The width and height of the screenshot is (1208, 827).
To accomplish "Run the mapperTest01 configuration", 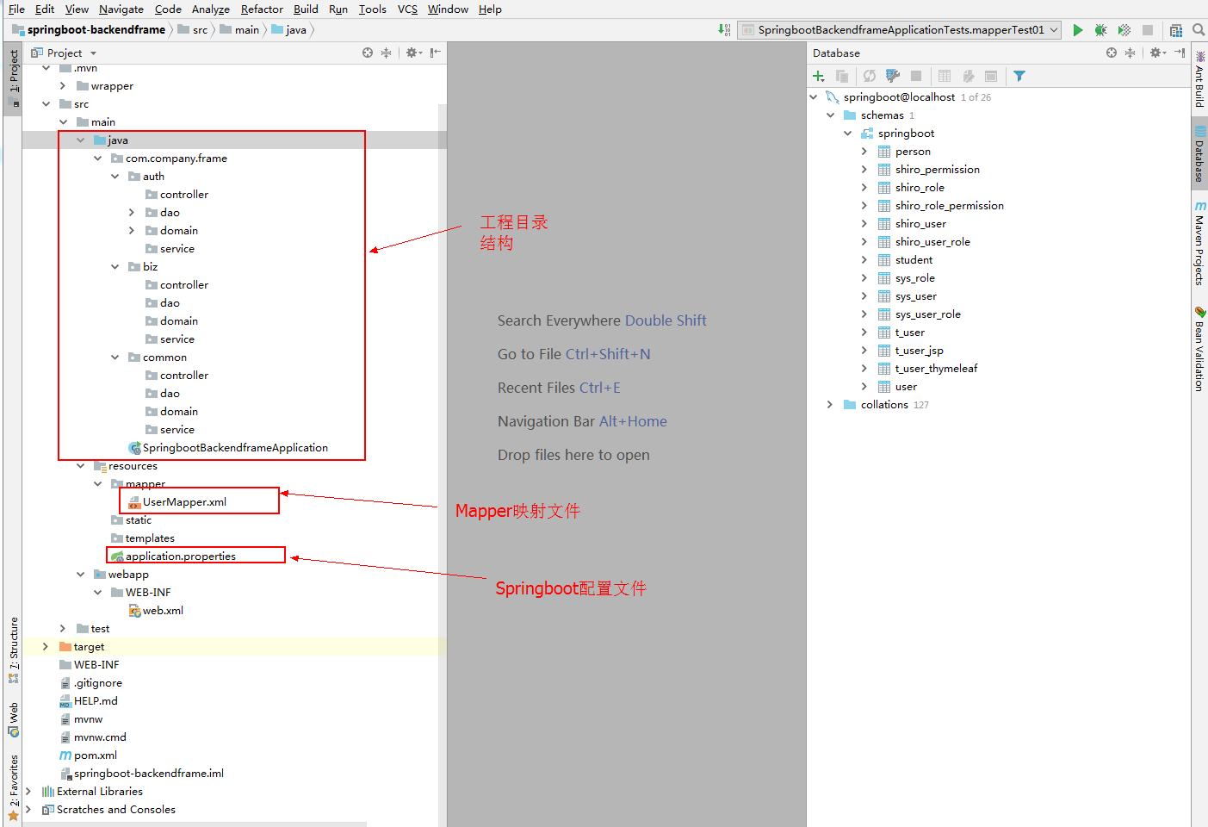I will 1078,29.
